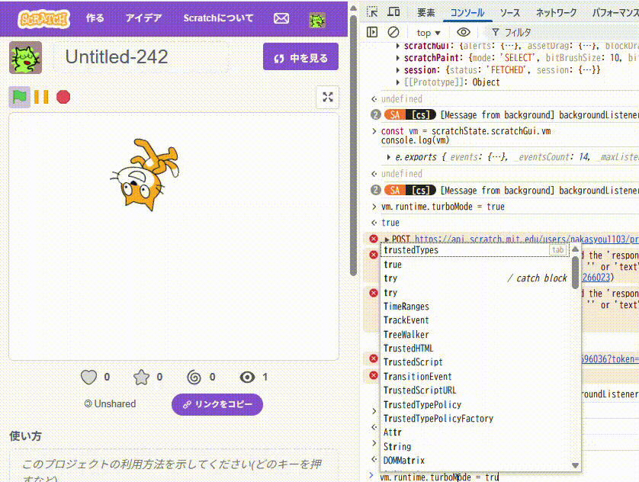Switch to the ネットワーク tab

tap(557, 13)
